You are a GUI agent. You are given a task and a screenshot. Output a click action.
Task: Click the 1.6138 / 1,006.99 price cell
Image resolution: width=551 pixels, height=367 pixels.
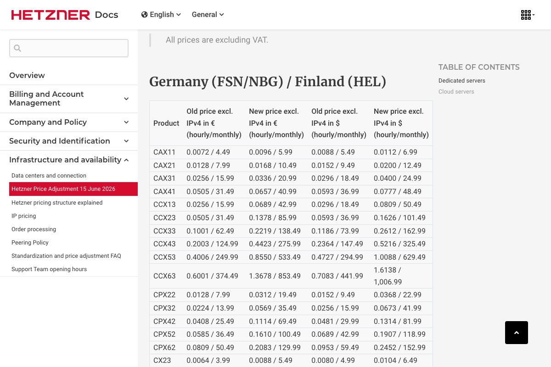coord(401,276)
